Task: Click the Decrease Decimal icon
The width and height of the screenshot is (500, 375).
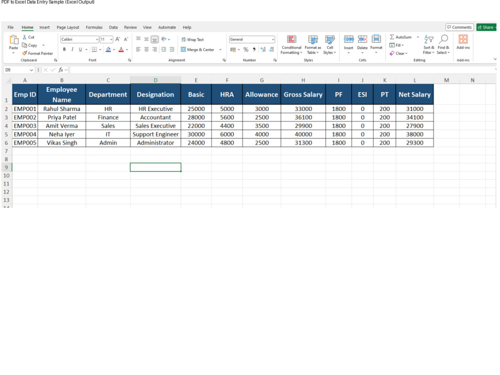Action: click(271, 49)
